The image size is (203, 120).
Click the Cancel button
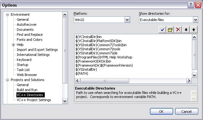point(187,111)
